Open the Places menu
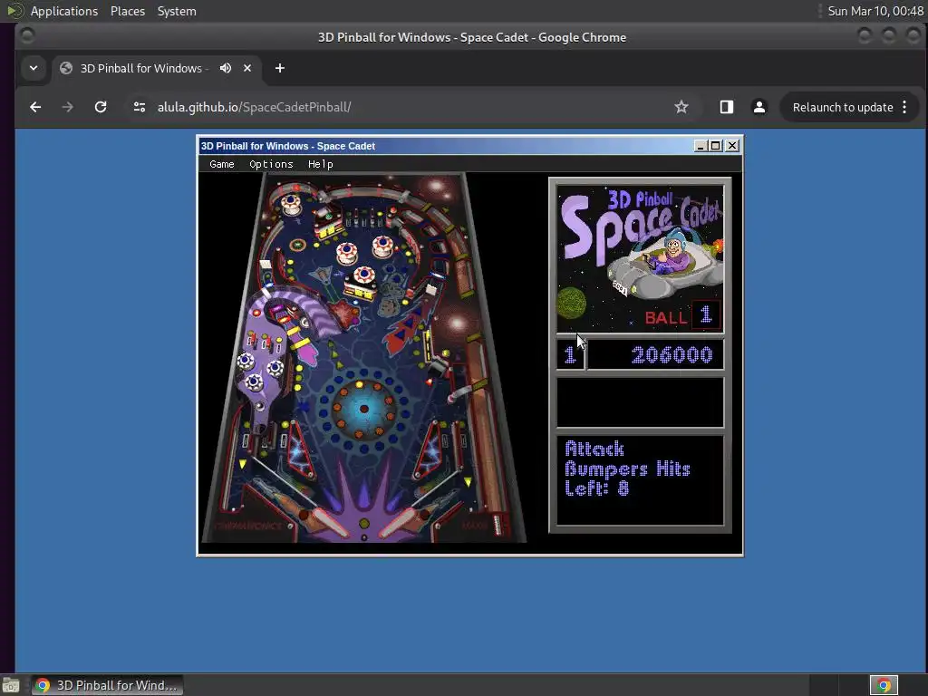The image size is (928, 696). tap(127, 11)
